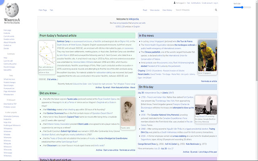
Task: Open the English link under article count
Action: tap(137, 27)
